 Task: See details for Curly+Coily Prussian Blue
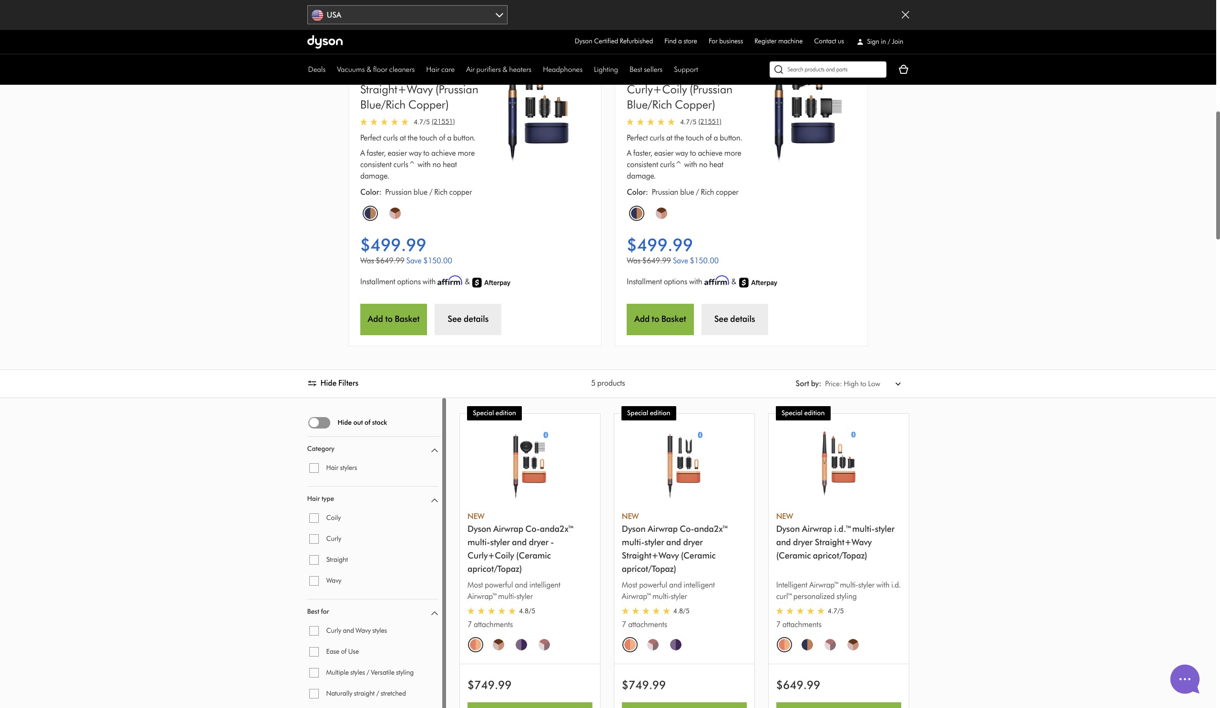(734, 319)
